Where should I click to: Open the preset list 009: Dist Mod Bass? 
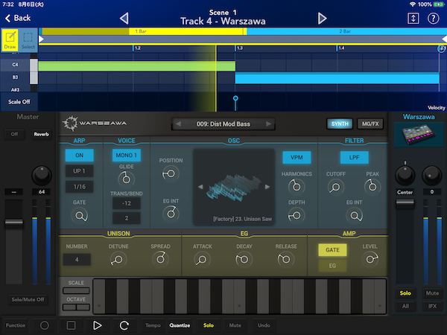click(x=223, y=124)
